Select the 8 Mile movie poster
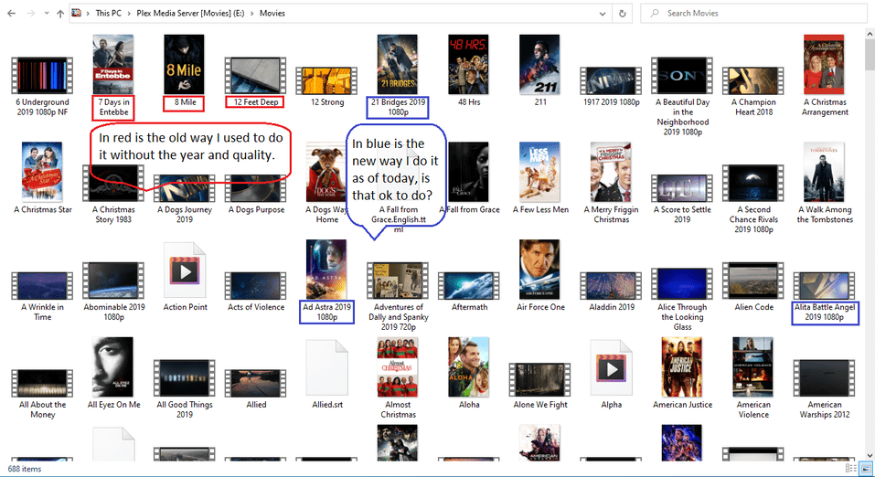The image size is (875, 477). [x=184, y=65]
